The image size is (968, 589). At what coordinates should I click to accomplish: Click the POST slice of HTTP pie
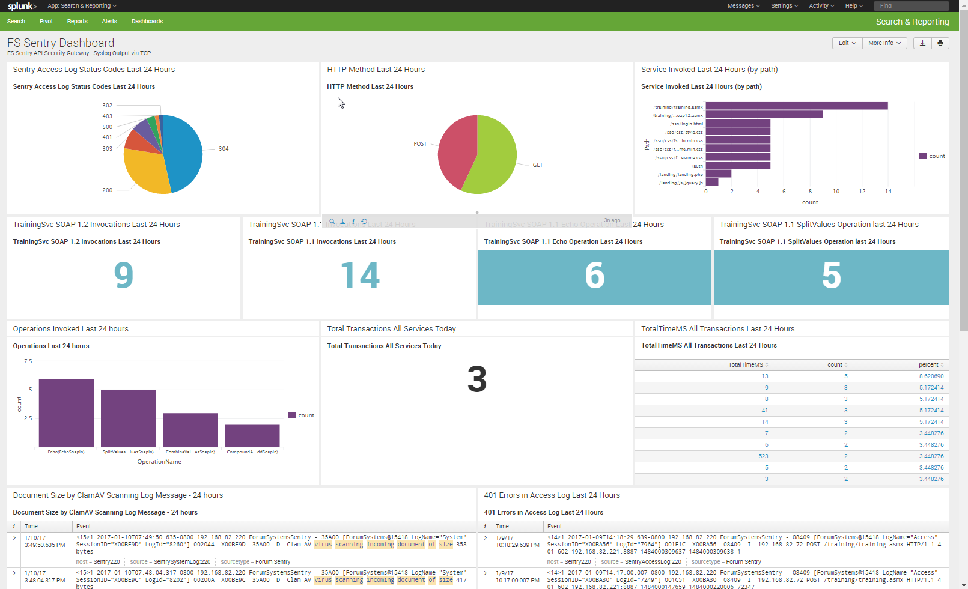[455, 150]
